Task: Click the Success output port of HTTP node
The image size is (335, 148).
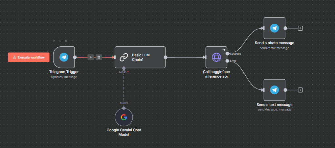Action: 227,54
